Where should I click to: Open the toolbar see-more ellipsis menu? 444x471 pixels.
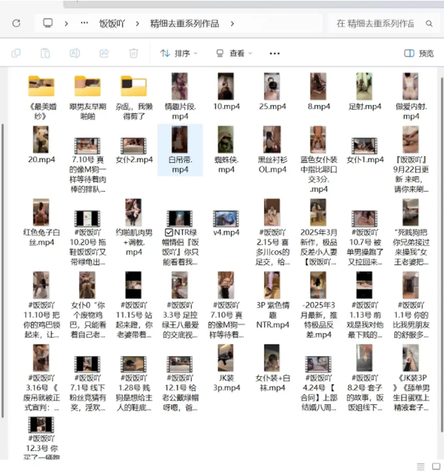[x=274, y=54]
